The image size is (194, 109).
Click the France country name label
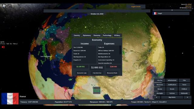pos(23,96)
